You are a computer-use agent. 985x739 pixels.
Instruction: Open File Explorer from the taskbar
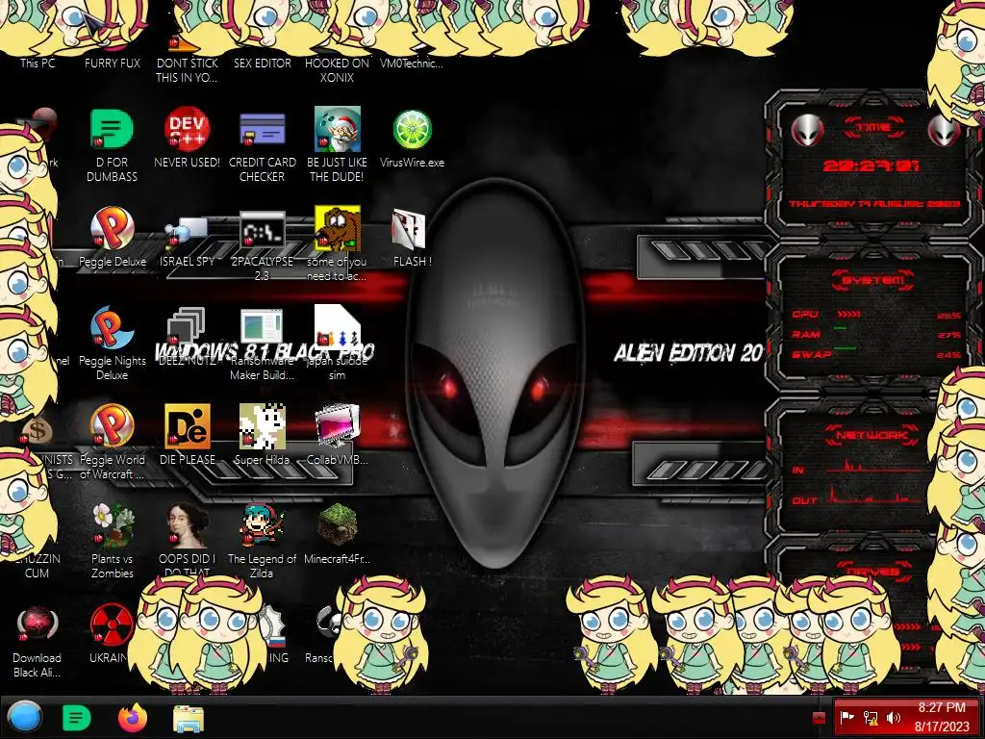click(x=189, y=718)
